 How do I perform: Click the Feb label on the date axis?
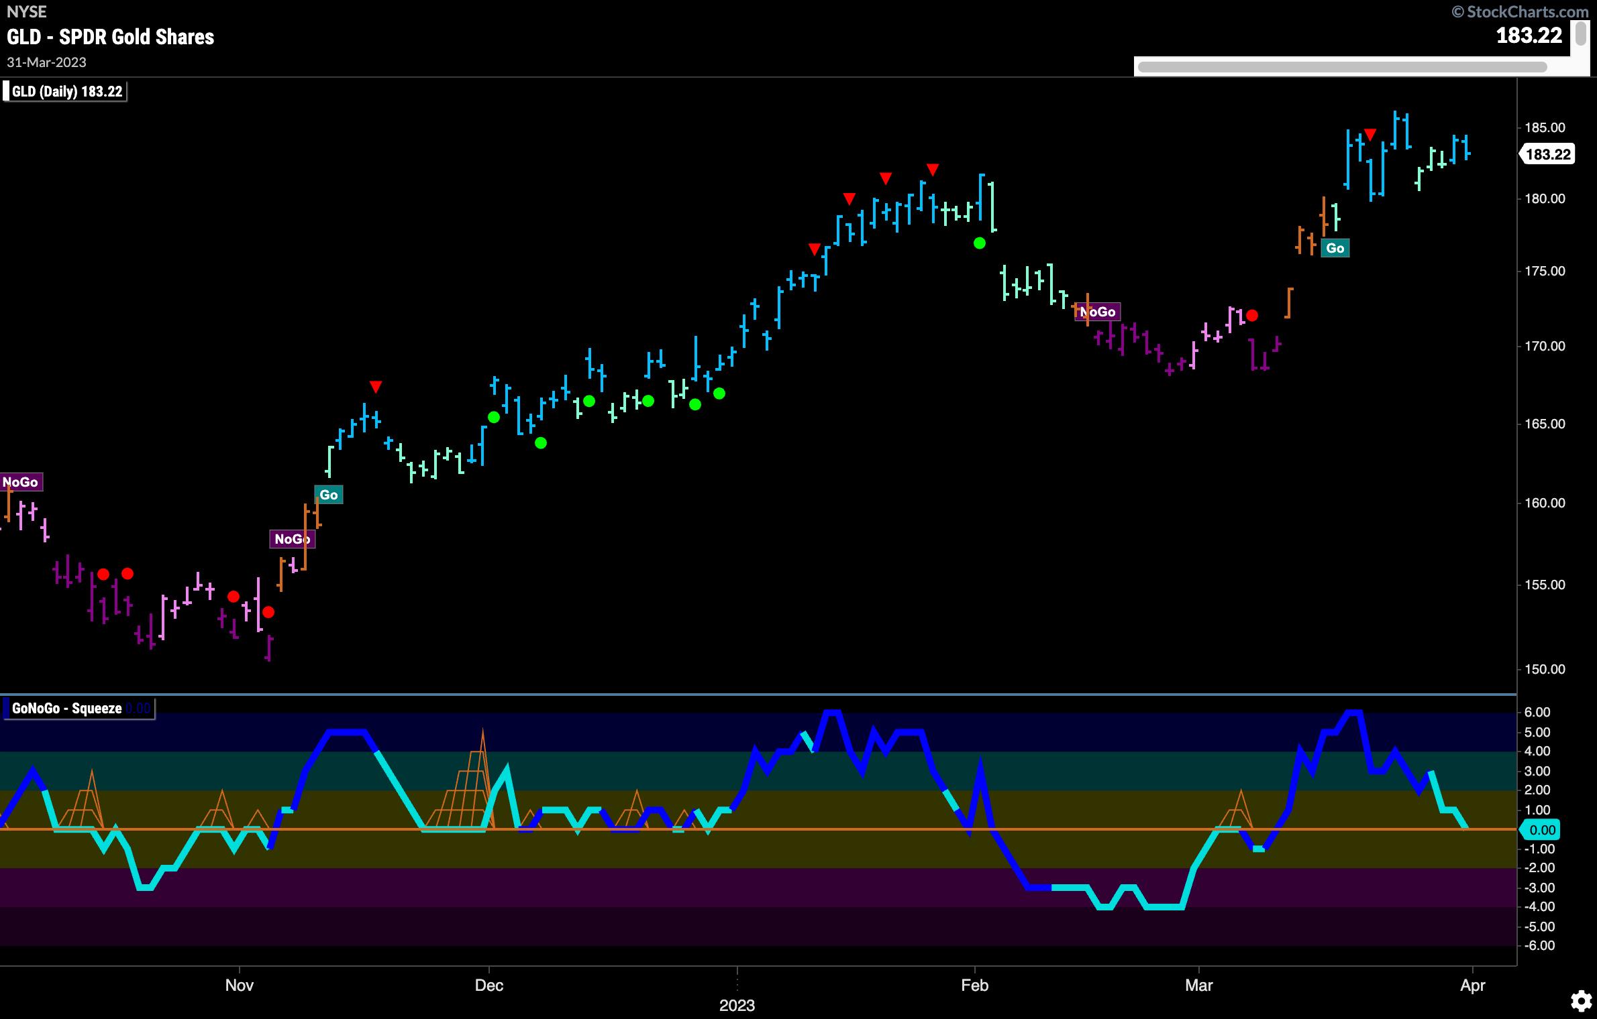(x=974, y=985)
